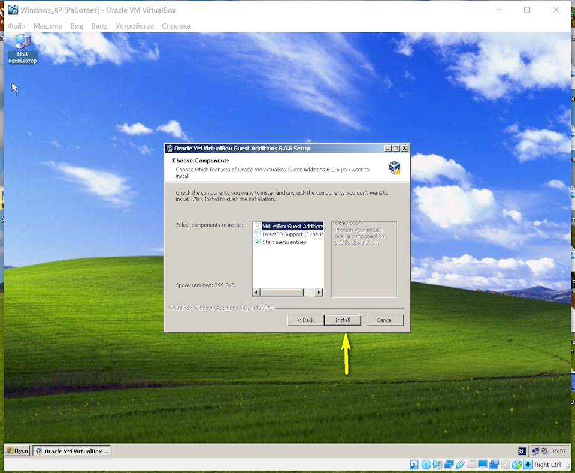Click the Space required: 799.0KB text

[x=205, y=285]
